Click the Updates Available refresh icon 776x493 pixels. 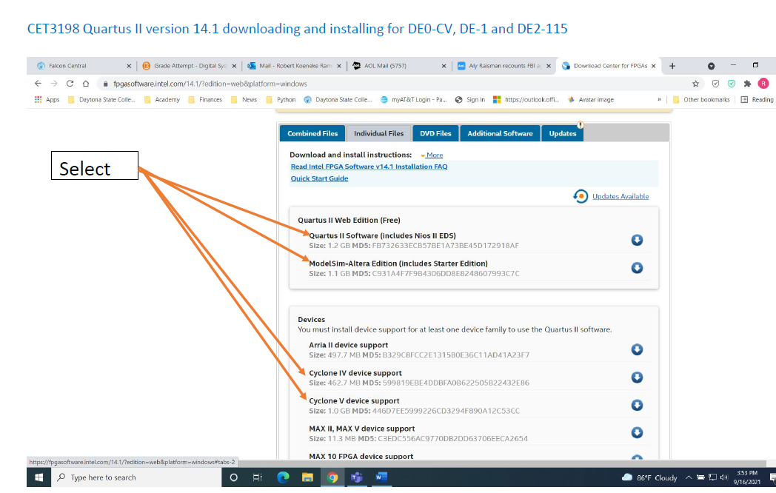tap(581, 196)
